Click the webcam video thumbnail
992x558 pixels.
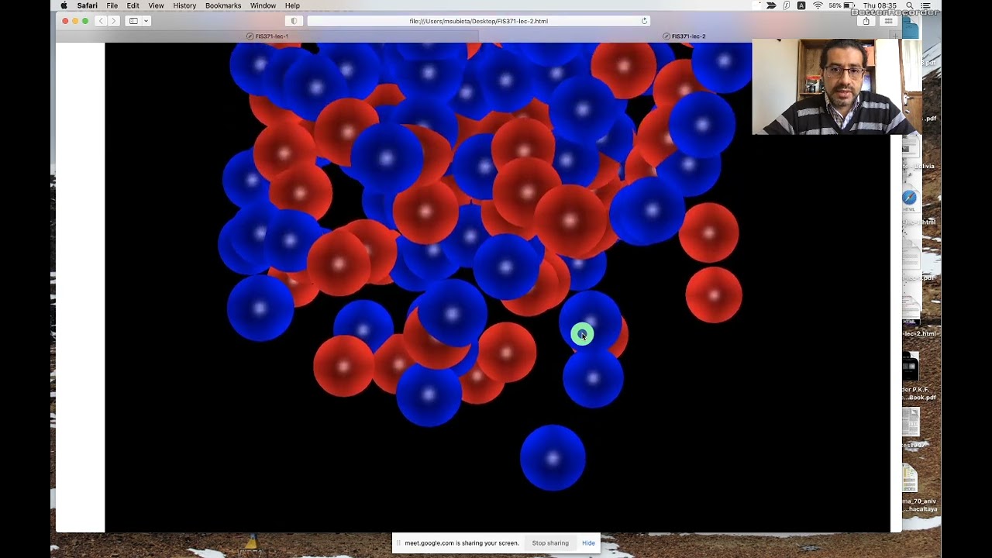pyautogui.click(x=836, y=87)
